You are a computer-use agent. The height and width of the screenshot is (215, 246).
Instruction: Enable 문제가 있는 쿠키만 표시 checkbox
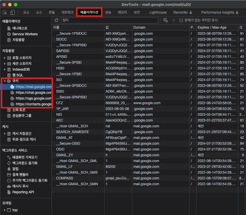coord(181,20)
